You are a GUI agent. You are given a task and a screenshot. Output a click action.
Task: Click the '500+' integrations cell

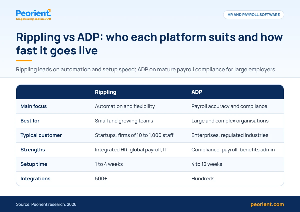(x=101, y=179)
